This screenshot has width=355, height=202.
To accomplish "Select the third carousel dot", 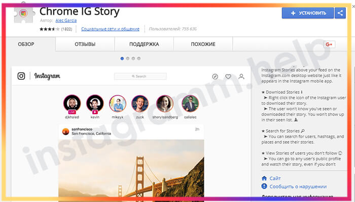I will click(x=133, y=59).
